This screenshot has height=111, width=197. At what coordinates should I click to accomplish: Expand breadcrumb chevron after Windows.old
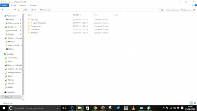click(52, 10)
